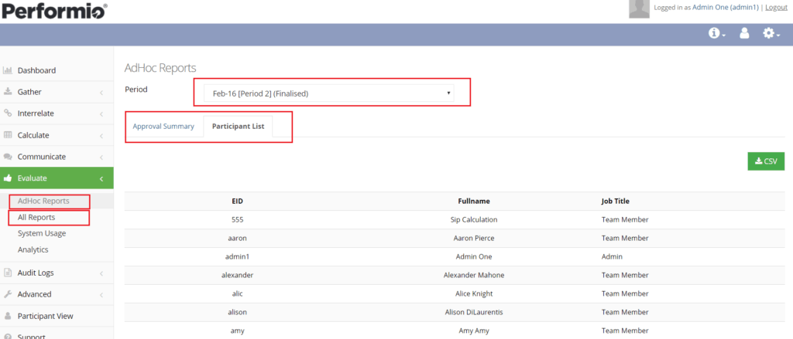This screenshot has width=793, height=339.
Task: Click the Gather download icon
Action: (x=8, y=92)
